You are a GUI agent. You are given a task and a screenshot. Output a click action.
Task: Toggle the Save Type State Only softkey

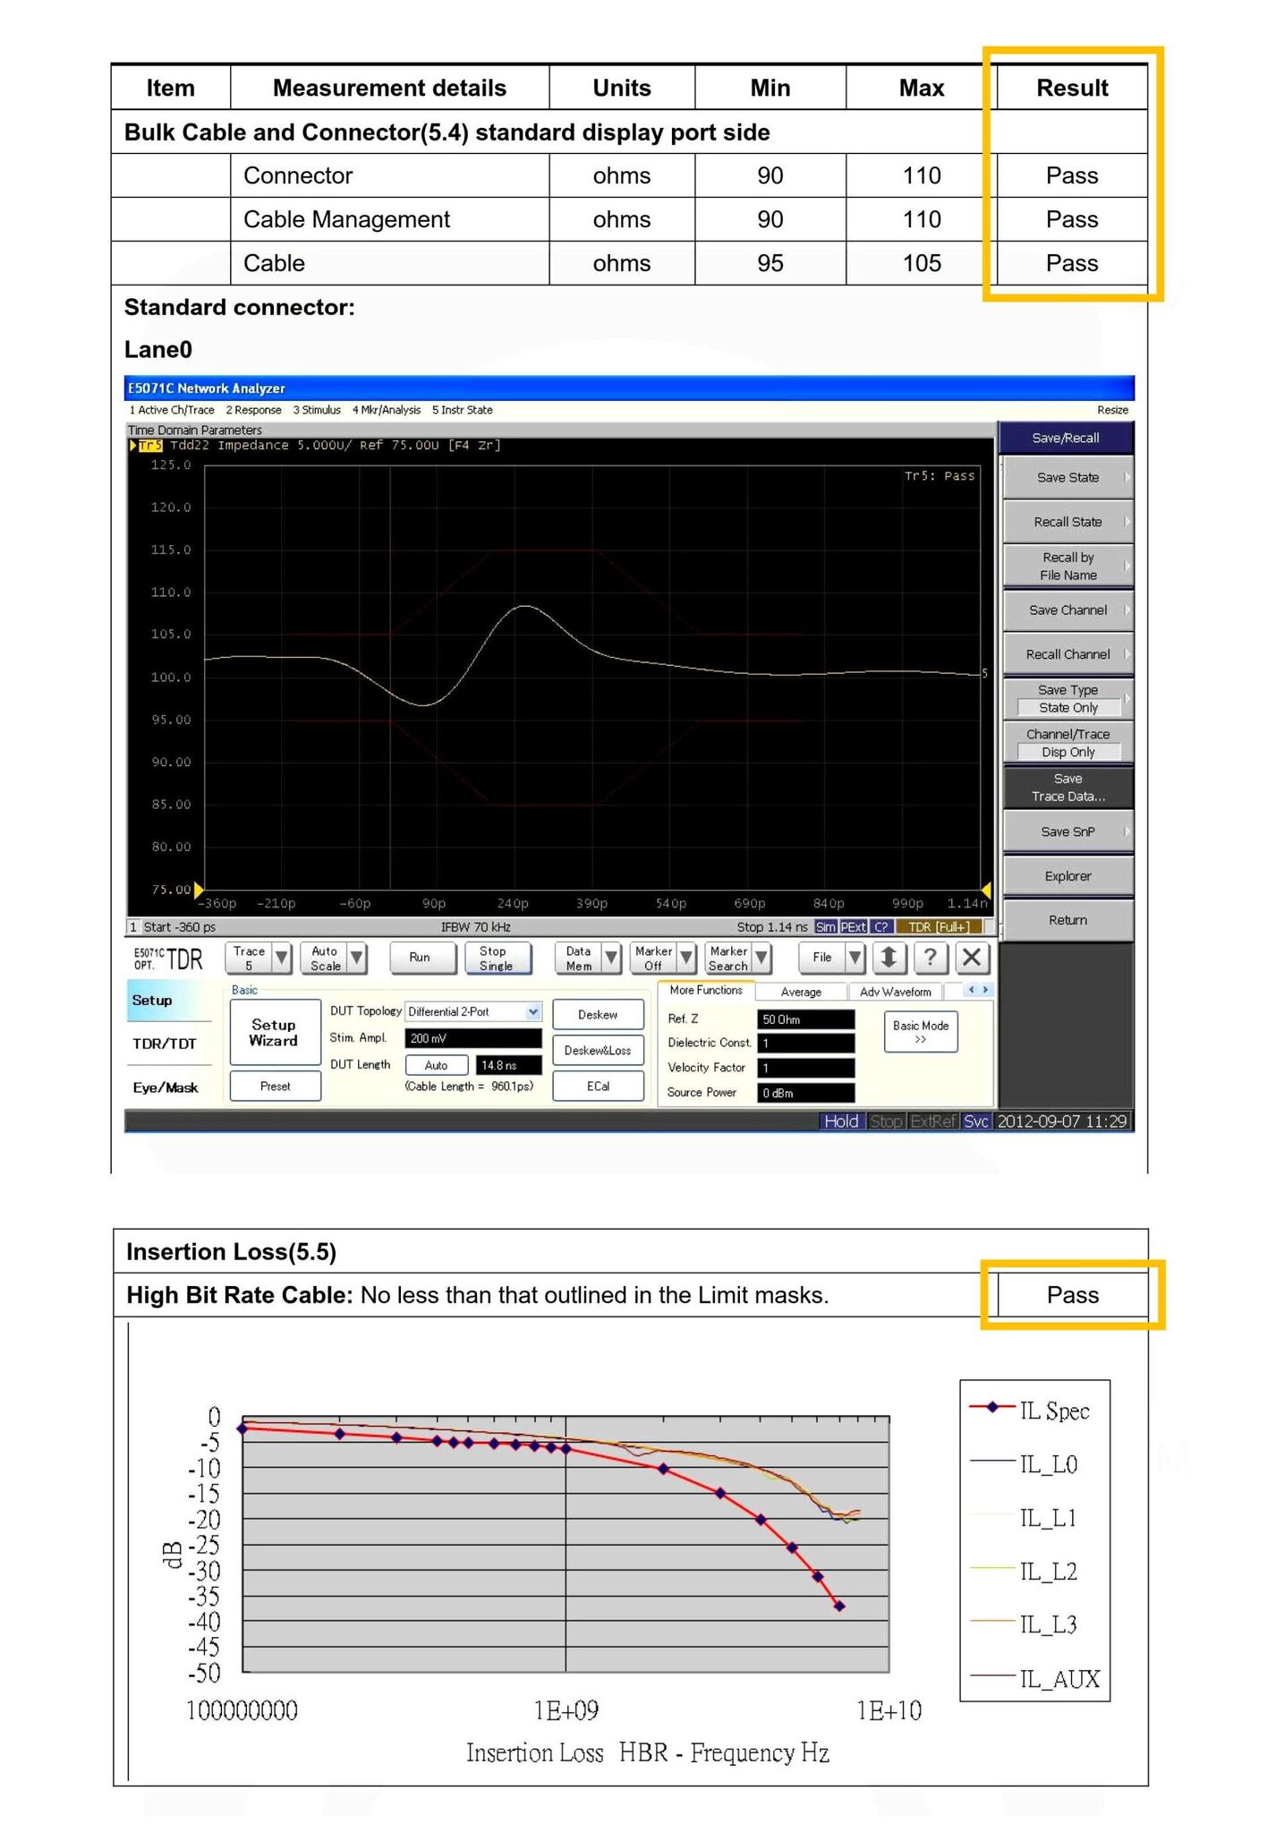pyautogui.click(x=1067, y=699)
